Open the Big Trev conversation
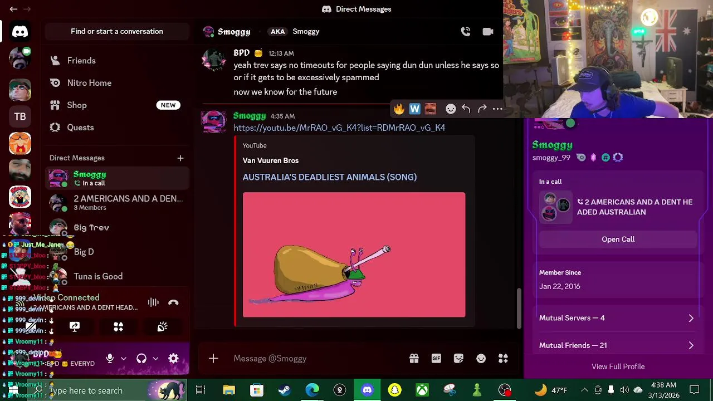 117,227
